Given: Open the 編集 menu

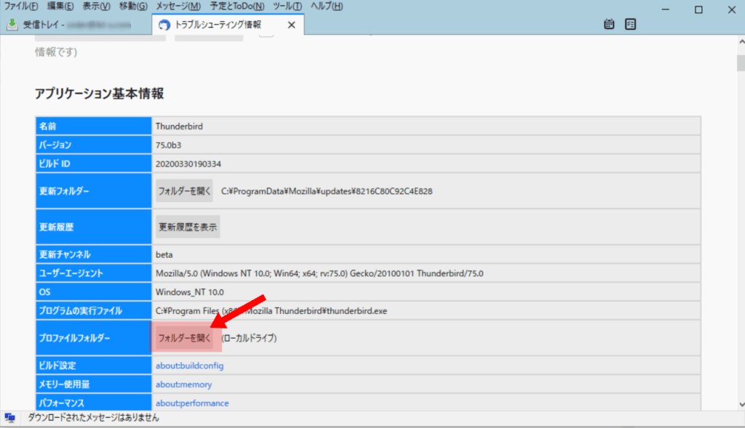Looking at the screenshot, I should tap(60, 7).
